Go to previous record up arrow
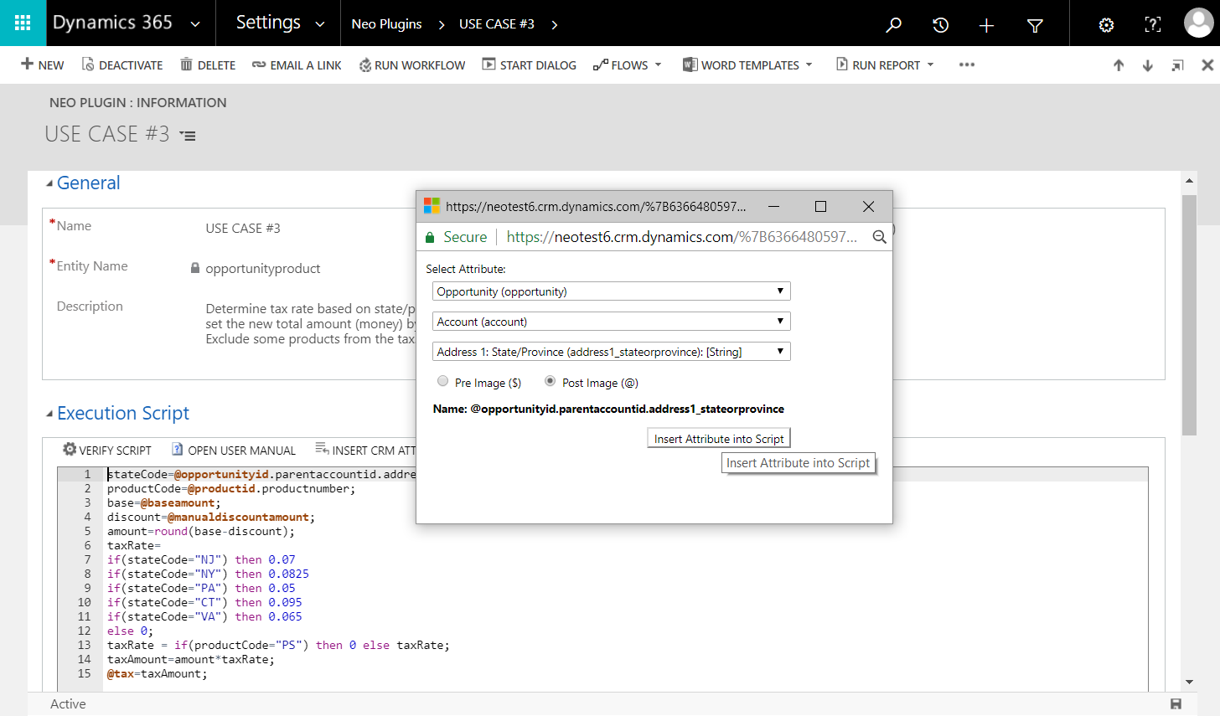1220x716 pixels. (x=1119, y=65)
